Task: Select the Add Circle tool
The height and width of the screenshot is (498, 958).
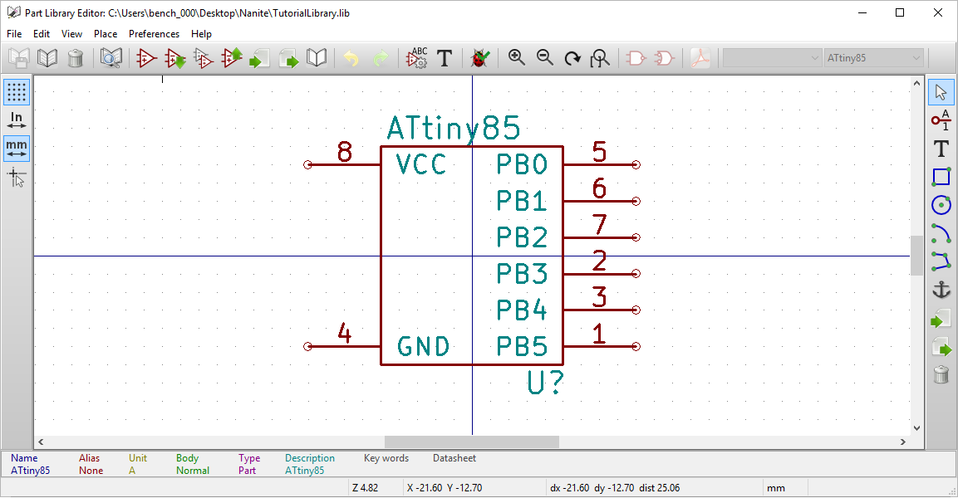Action: tap(941, 204)
